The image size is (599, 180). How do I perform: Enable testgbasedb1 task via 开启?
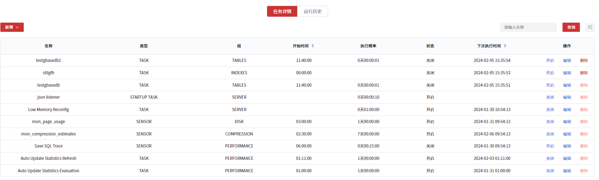[550, 60]
